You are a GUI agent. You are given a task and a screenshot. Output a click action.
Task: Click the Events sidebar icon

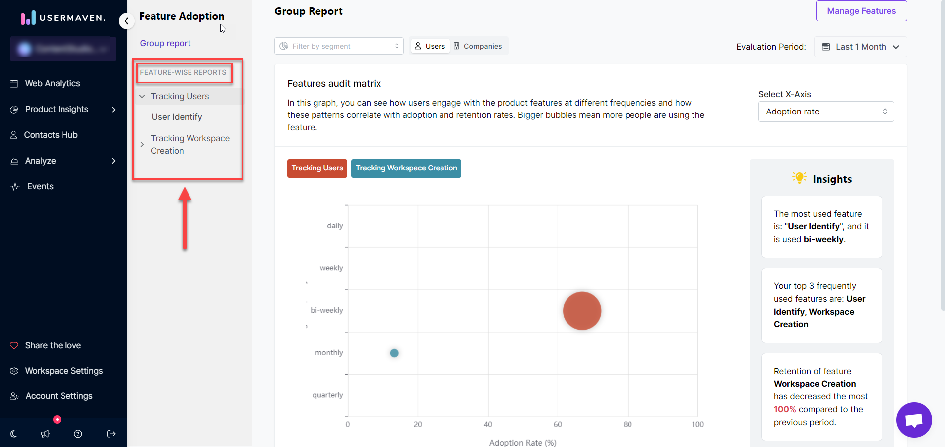(15, 186)
